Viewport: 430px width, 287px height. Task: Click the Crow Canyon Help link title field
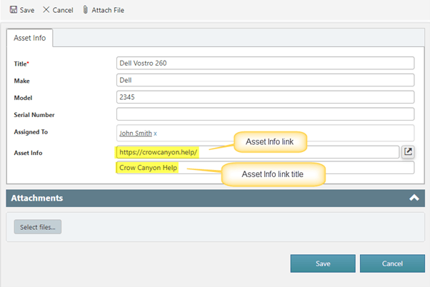[265, 168]
